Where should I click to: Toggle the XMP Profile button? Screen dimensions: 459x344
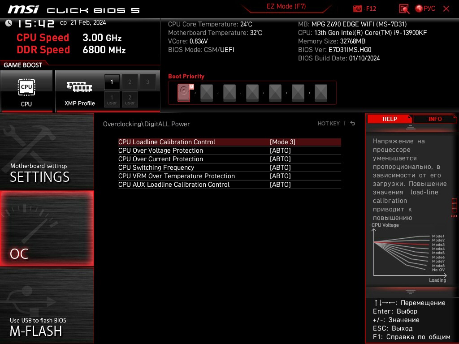point(79,91)
